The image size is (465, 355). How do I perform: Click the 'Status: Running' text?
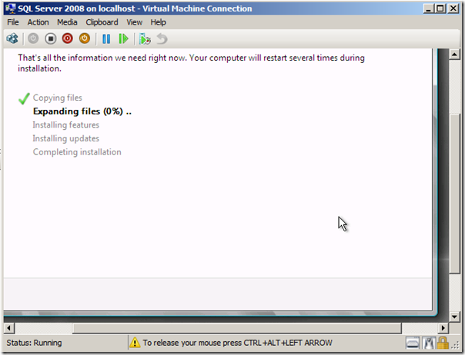pos(34,343)
